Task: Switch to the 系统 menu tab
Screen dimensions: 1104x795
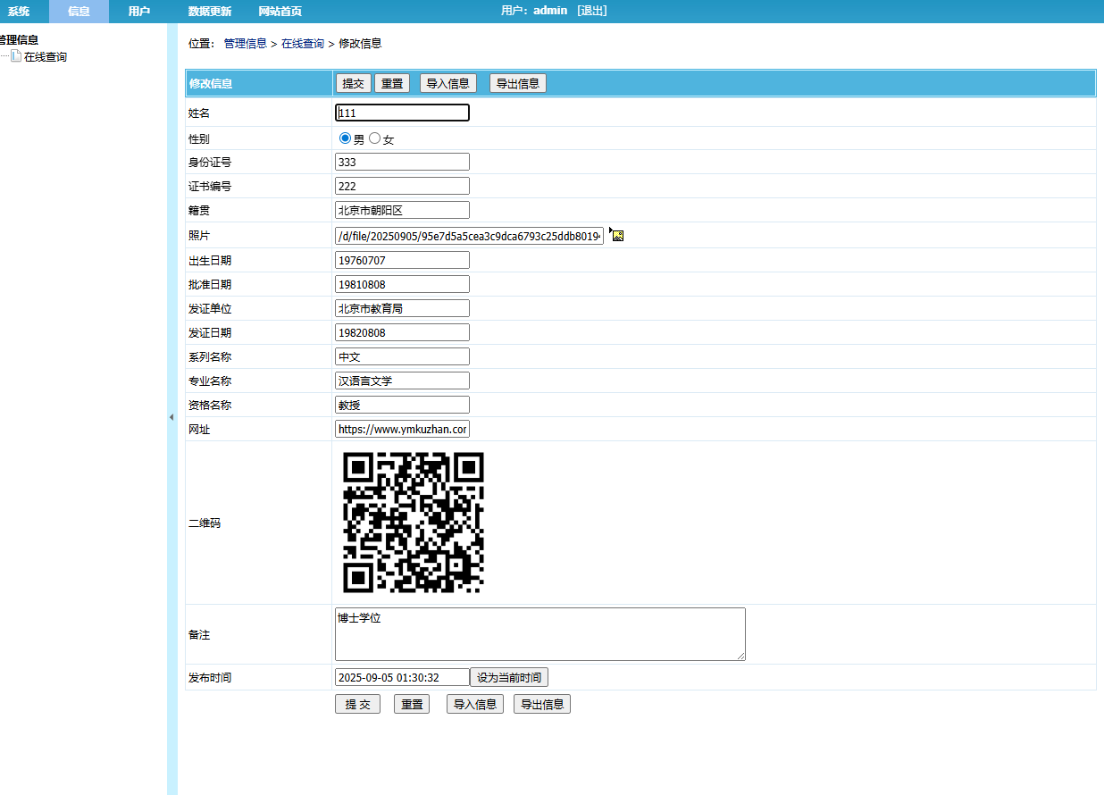Action: coord(19,12)
